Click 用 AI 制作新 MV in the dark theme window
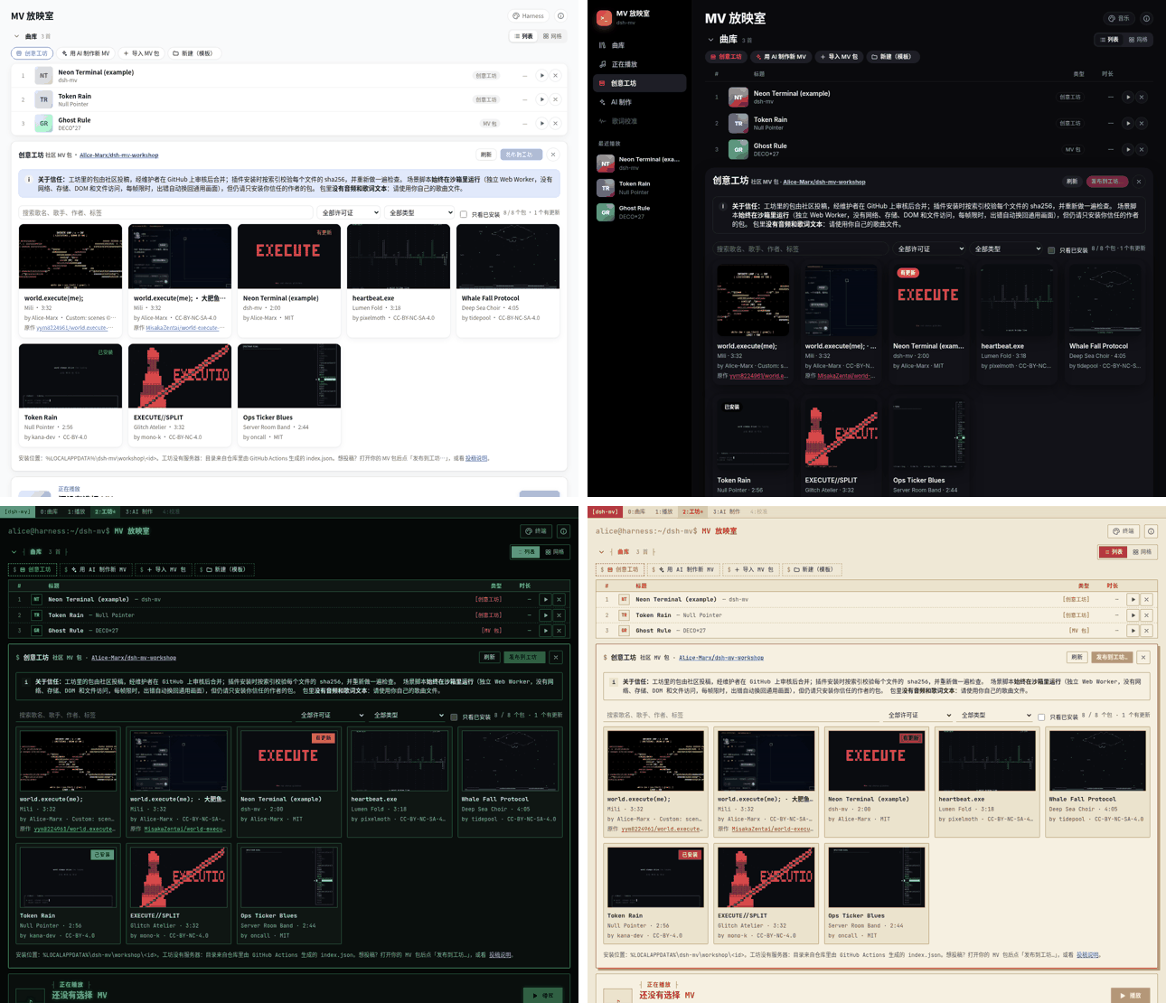1166x1003 pixels. click(x=781, y=57)
